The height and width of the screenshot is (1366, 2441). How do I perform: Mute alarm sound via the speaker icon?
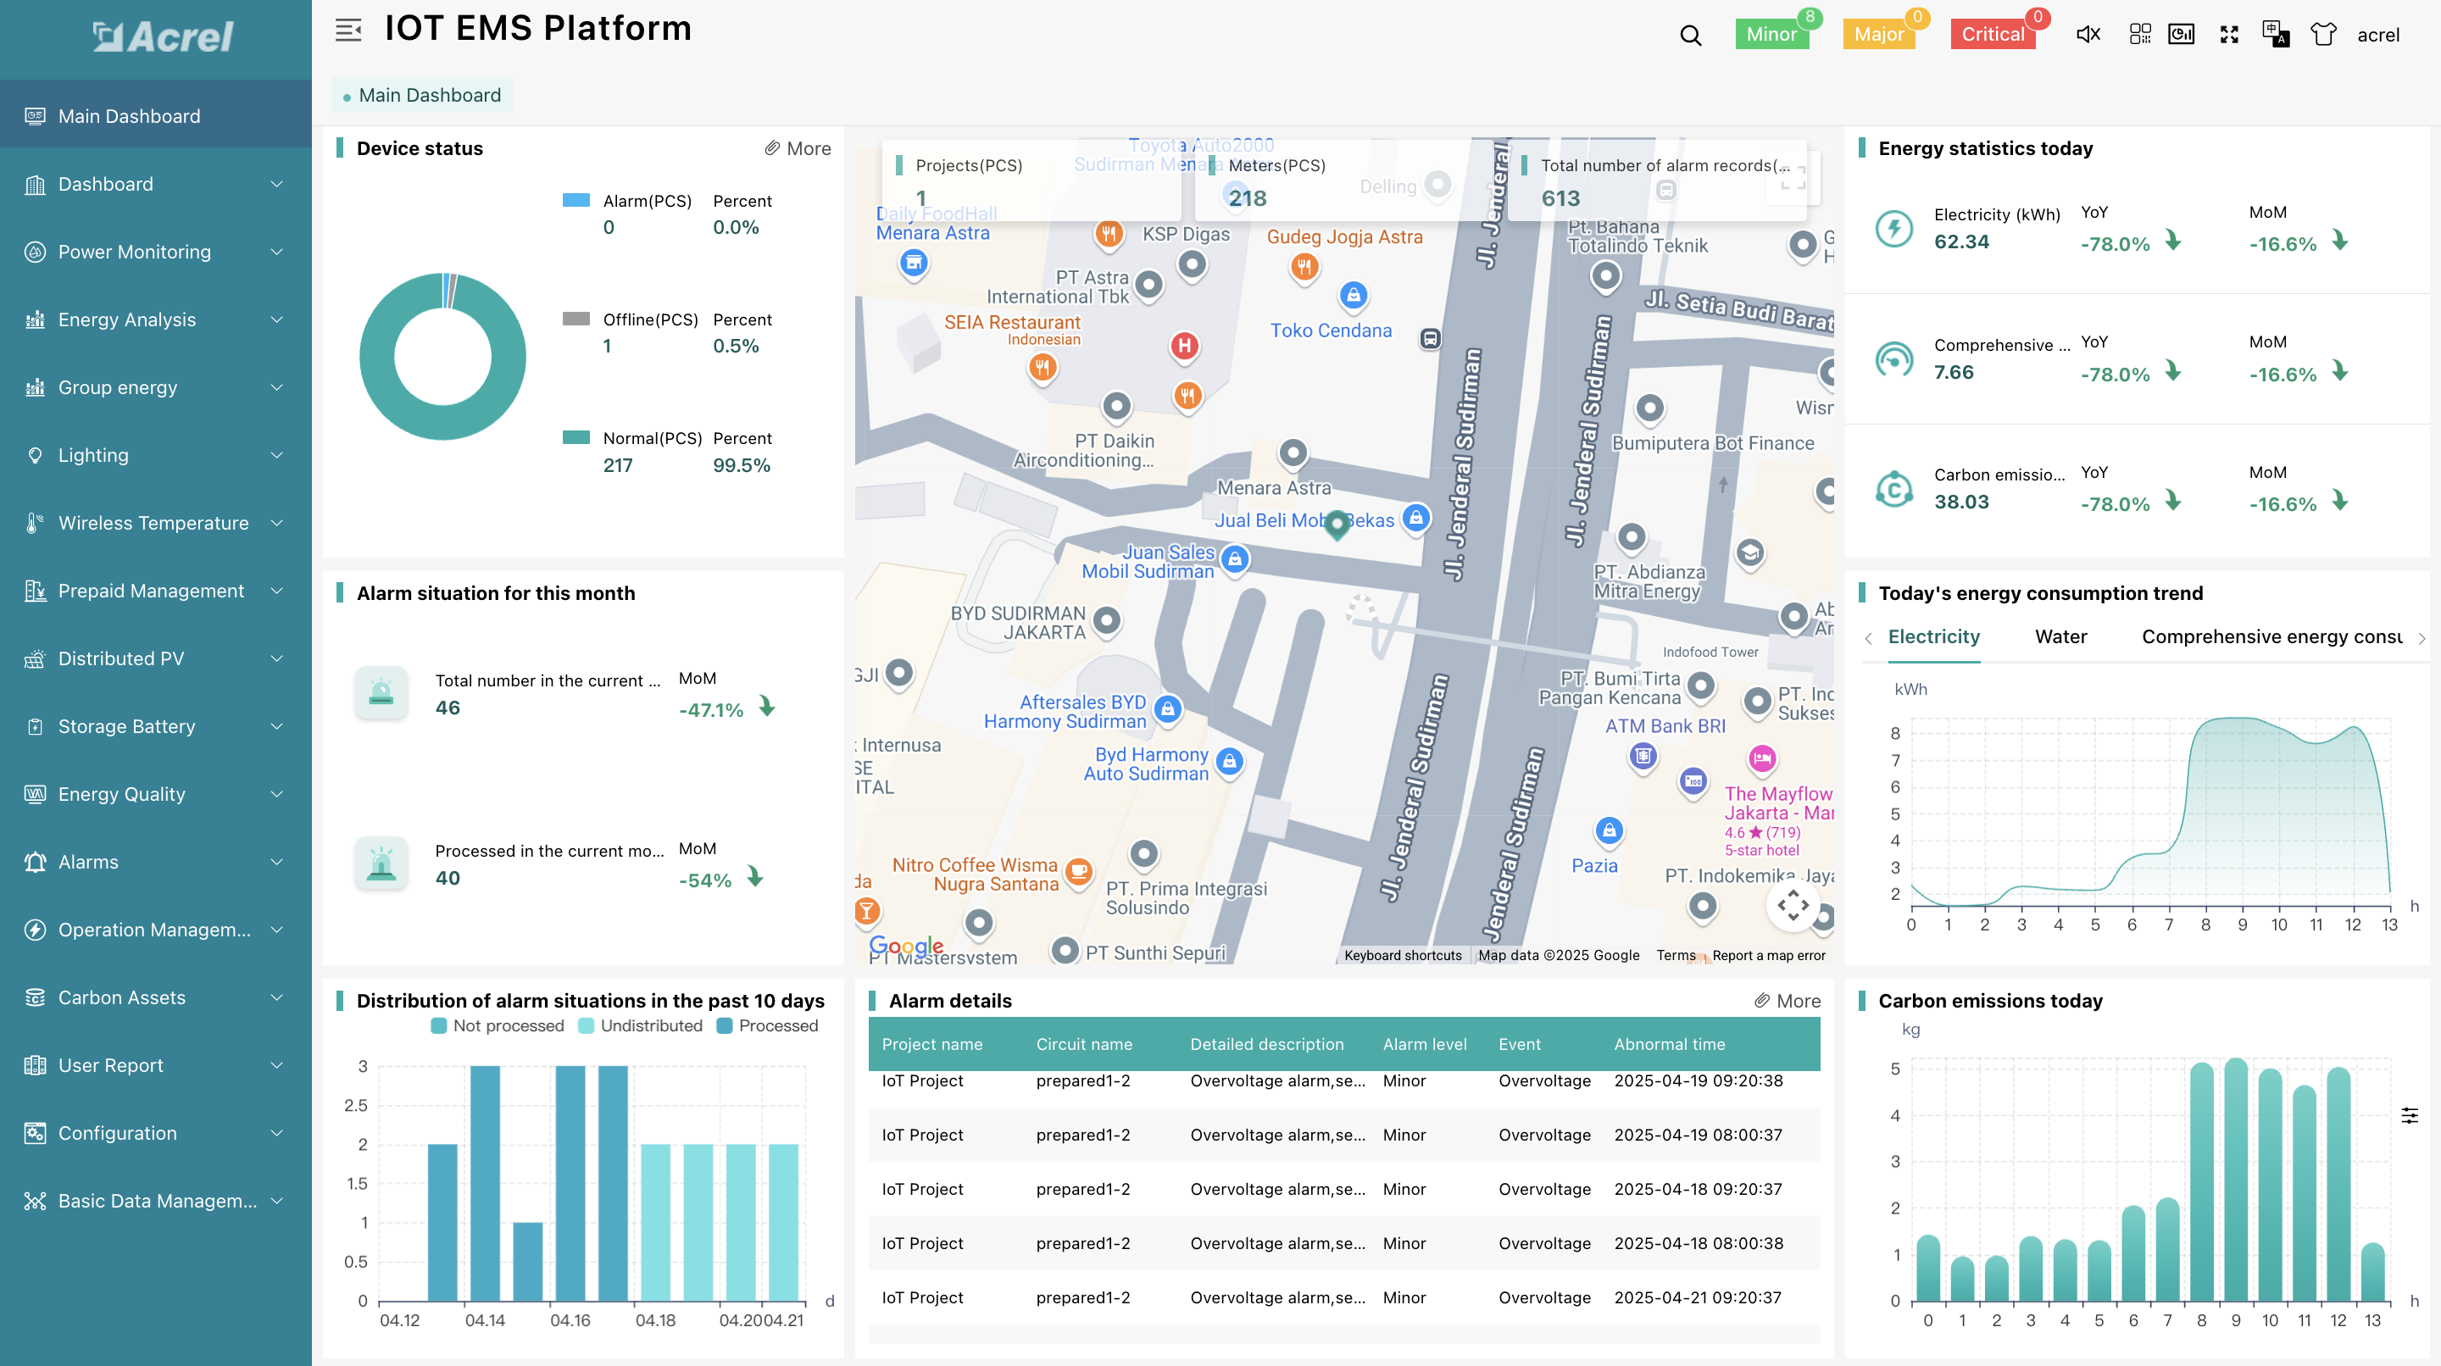tap(2088, 34)
